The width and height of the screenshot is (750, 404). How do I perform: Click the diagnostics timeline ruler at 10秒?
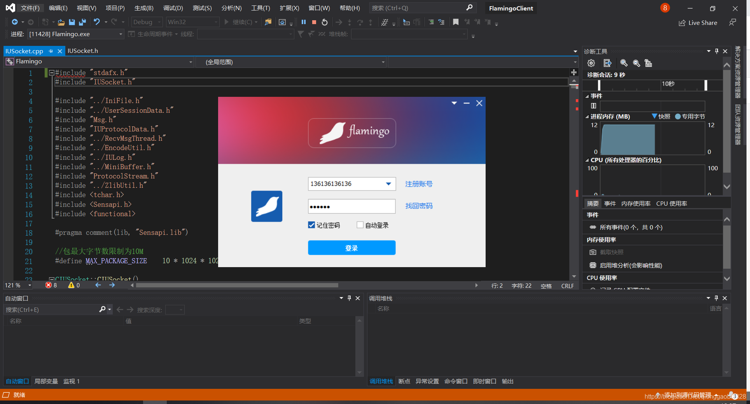click(668, 84)
